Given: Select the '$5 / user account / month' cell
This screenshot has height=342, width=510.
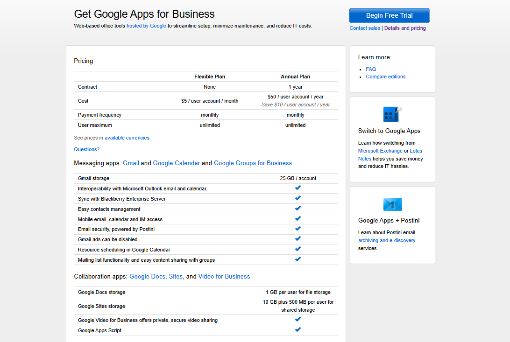Looking at the screenshot, I should 210,101.
